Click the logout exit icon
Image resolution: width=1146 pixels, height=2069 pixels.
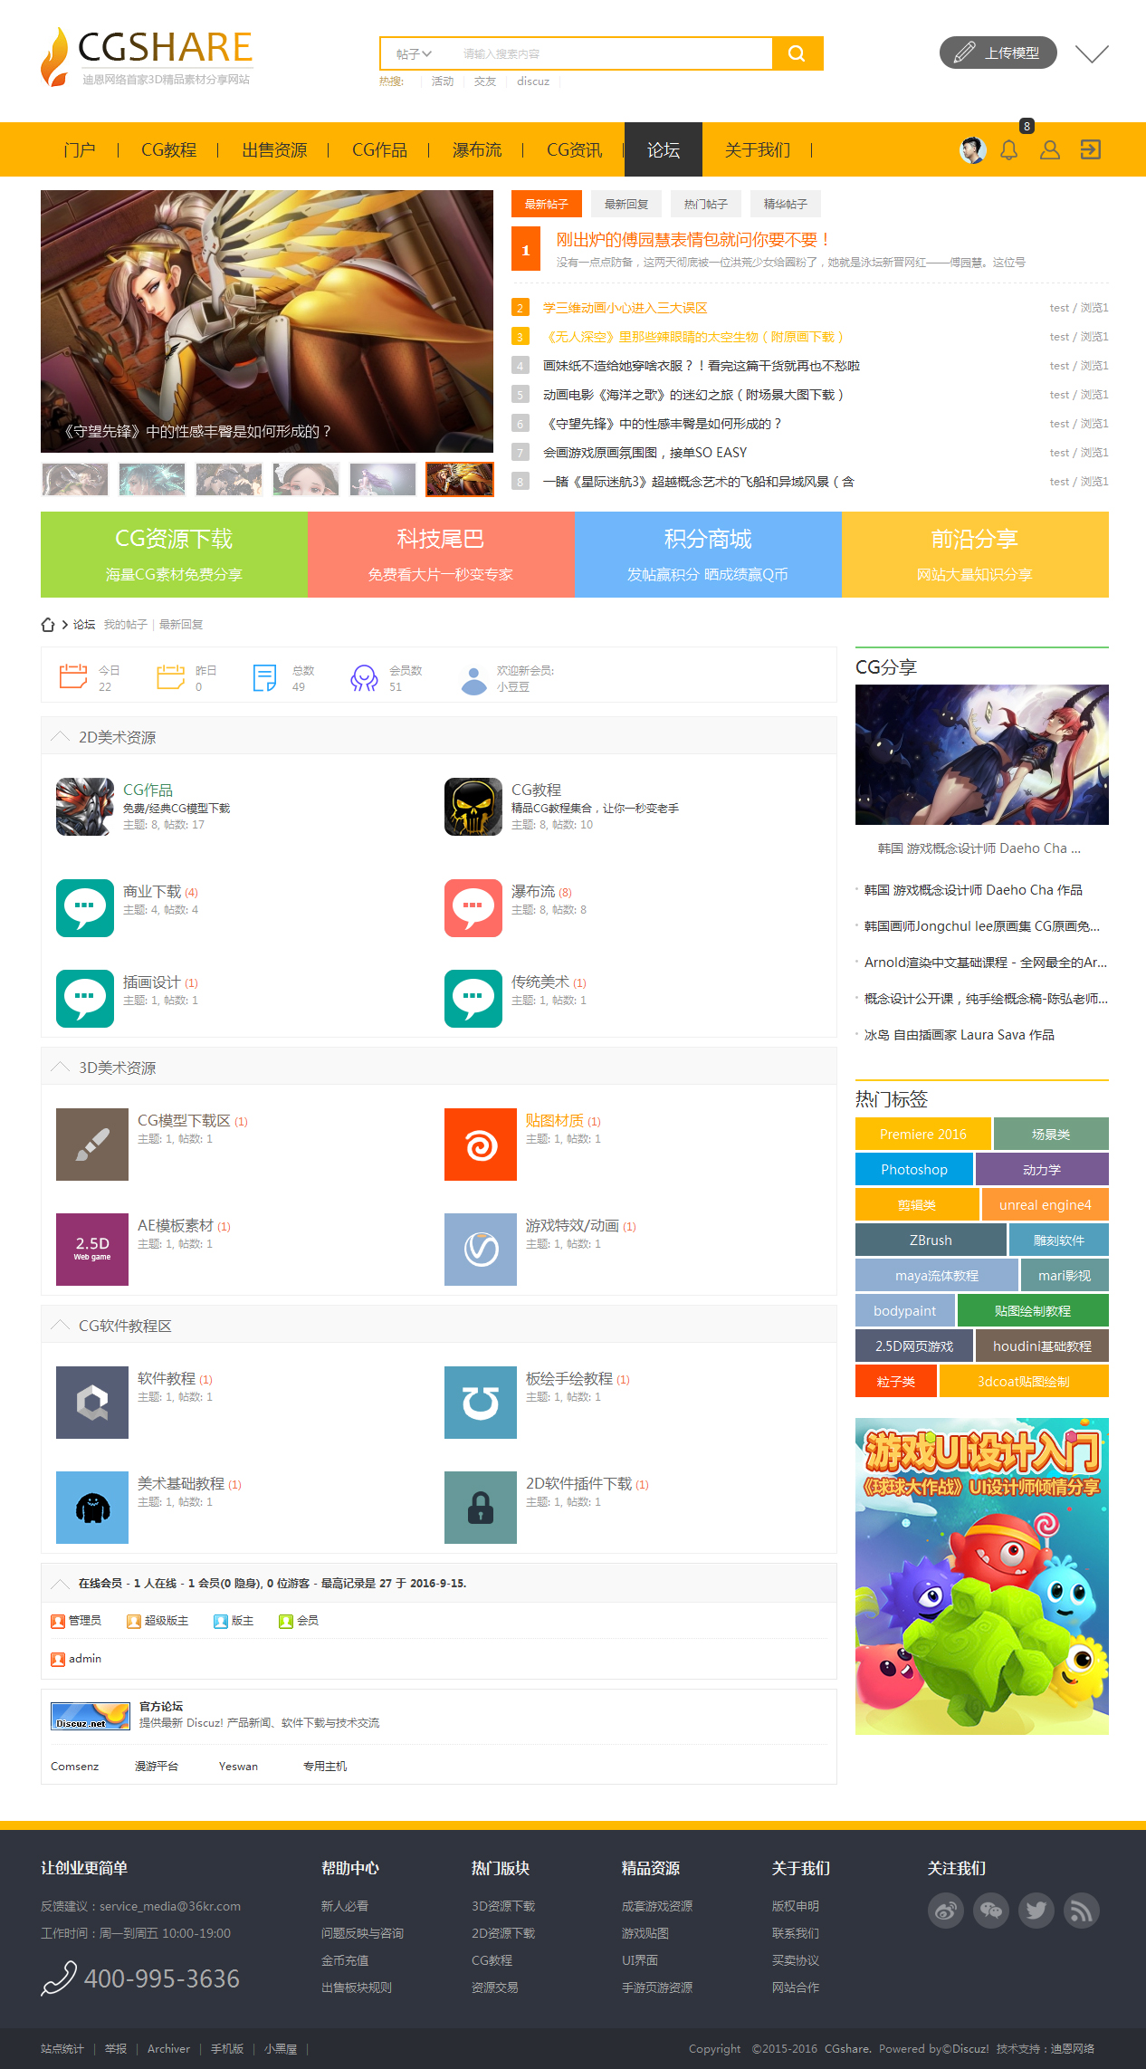[x=1091, y=149]
